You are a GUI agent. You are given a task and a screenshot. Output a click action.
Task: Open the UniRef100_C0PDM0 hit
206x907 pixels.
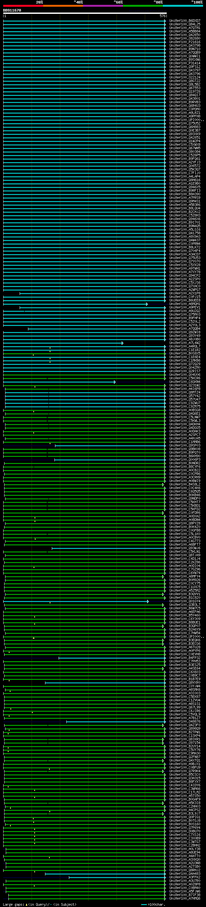click(185, 109)
